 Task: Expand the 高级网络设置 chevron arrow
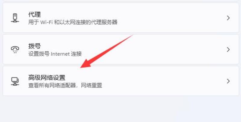pyautogui.click(x=228, y=81)
